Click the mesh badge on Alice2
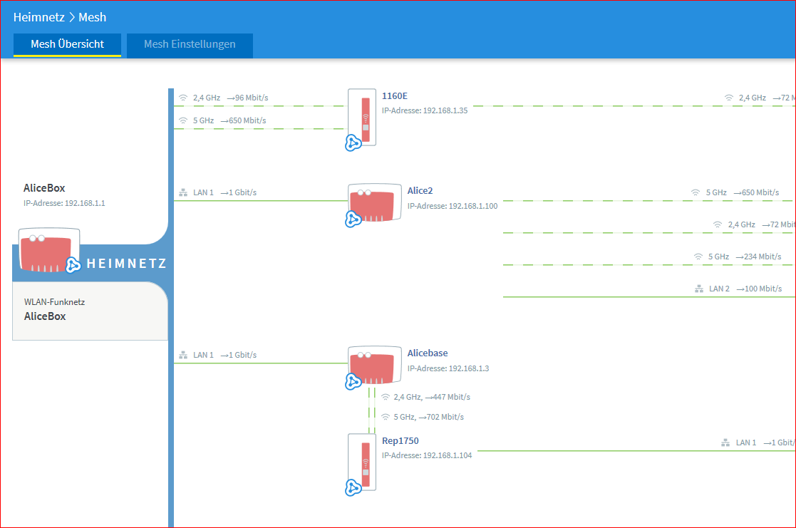This screenshot has height=528, width=796. tap(353, 219)
